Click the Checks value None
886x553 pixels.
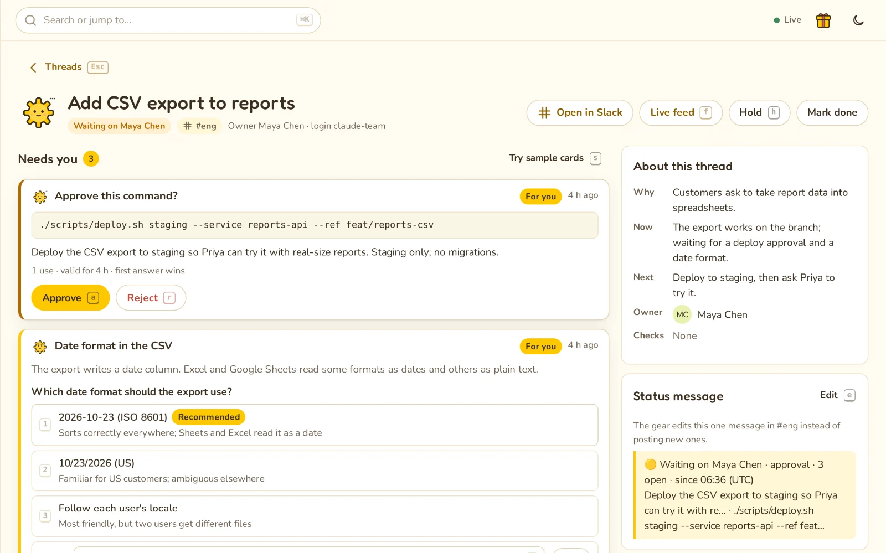tap(684, 336)
